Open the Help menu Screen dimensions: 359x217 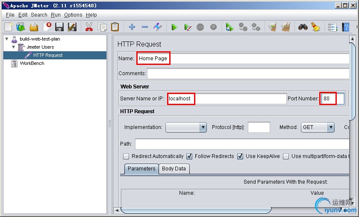pyautogui.click(x=91, y=15)
